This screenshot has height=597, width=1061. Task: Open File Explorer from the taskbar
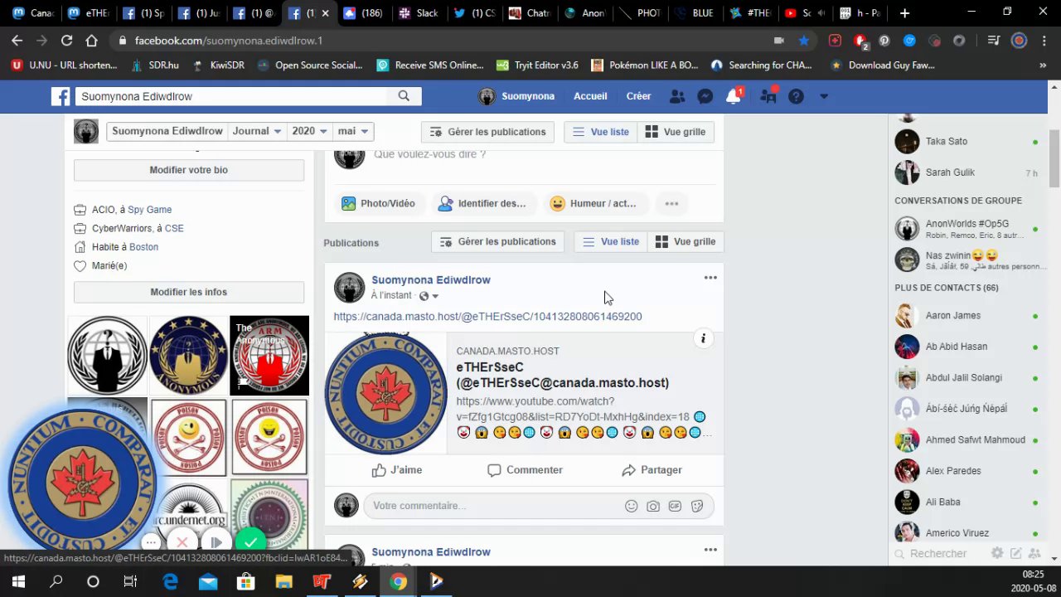(283, 582)
